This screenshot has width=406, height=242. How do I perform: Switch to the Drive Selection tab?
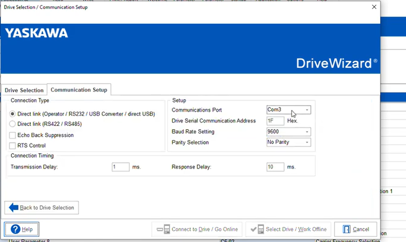(24, 90)
